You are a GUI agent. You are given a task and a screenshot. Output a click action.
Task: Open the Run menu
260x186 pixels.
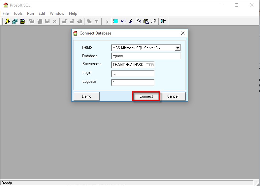[30, 13]
